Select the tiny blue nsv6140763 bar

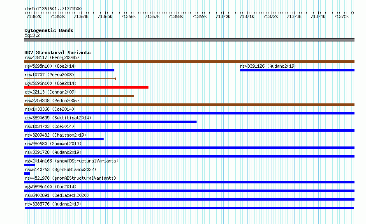pyautogui.click(x=27, y=174)
